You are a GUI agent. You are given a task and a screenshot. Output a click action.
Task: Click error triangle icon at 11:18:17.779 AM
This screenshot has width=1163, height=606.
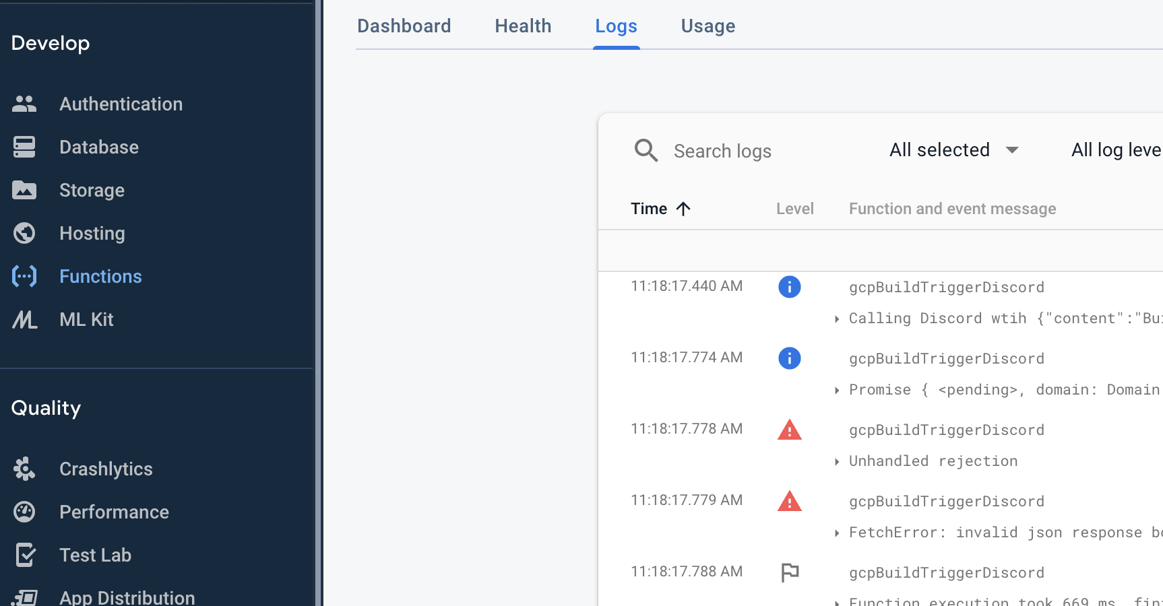[790, 501]
